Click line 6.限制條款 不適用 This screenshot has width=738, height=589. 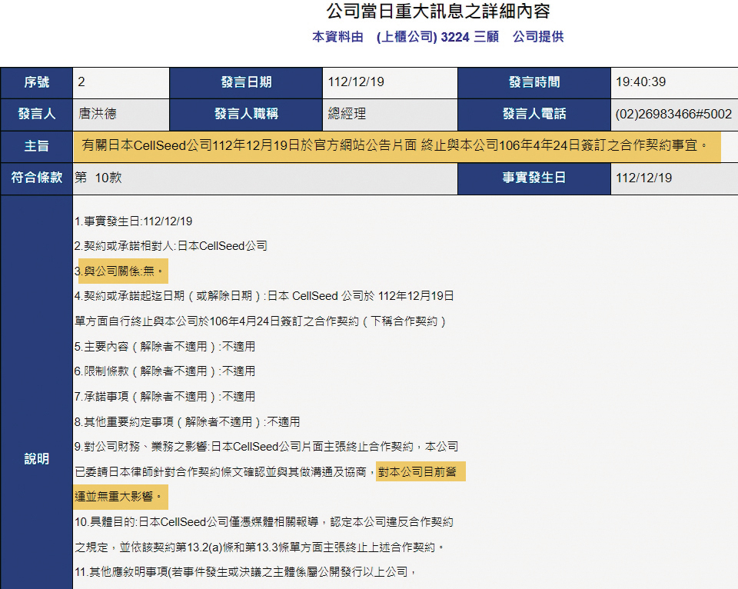(165, 371)
